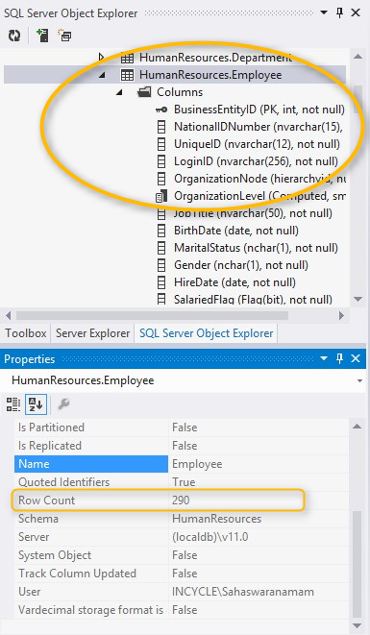The width and height of the screenshot is (370, 635).
Task: Toggle the Alphabetical sort button in Properties
Action: click(x=36, y=403)
